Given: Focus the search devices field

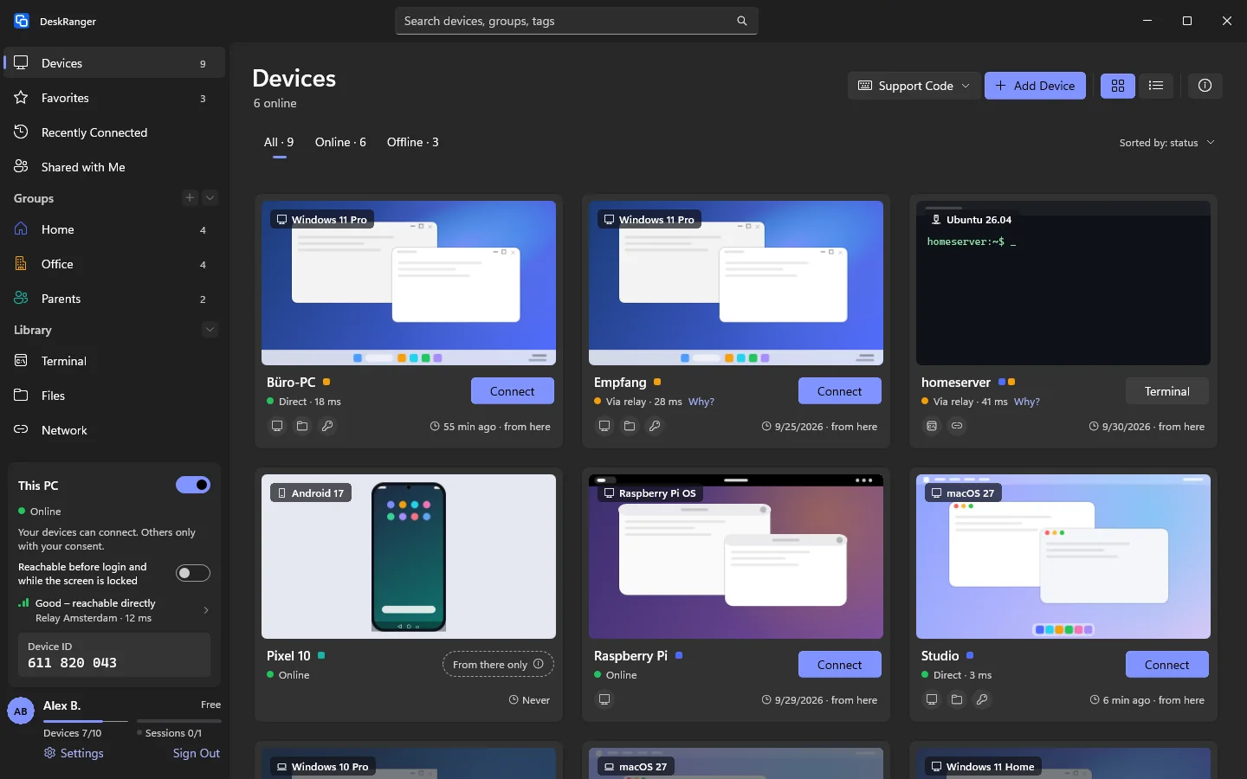Looking at the screenshot, I should pyautogui.click(x=577, y=21).
